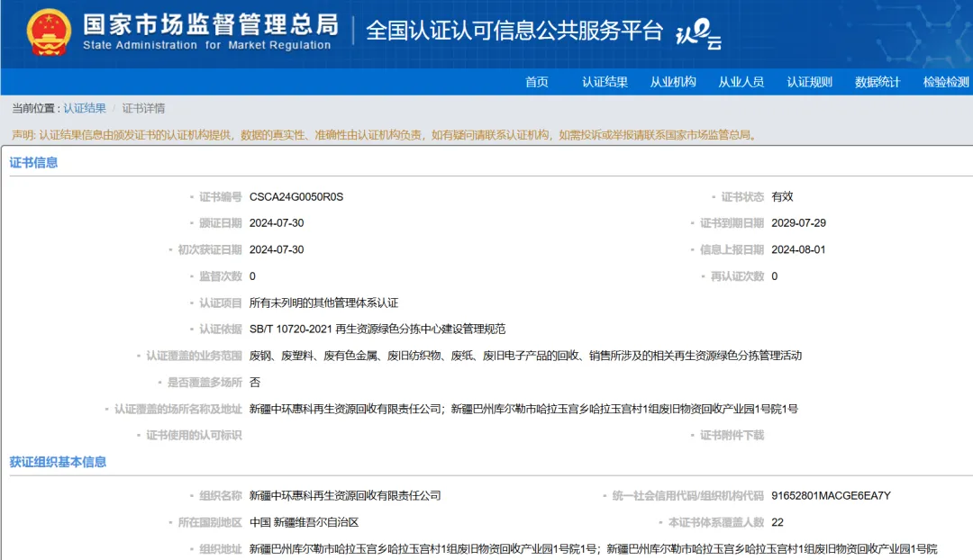Screen dimensions: 973x560
Task: Click the 国家市场监督管理总局 title
Action: coord(211,25)
